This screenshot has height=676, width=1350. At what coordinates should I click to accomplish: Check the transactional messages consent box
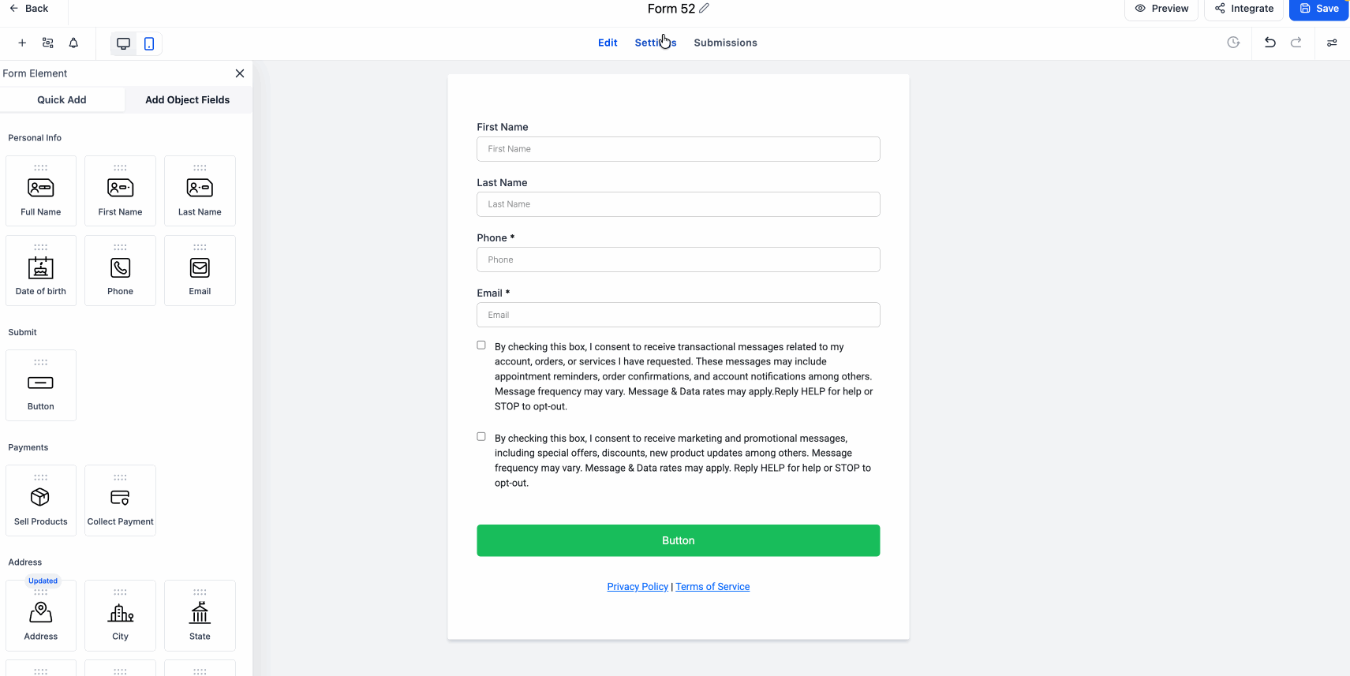pyautogui.click(x=481, y=345)
